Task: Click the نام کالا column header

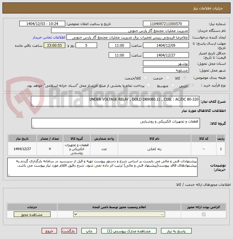Action: [x=154, y=138]
